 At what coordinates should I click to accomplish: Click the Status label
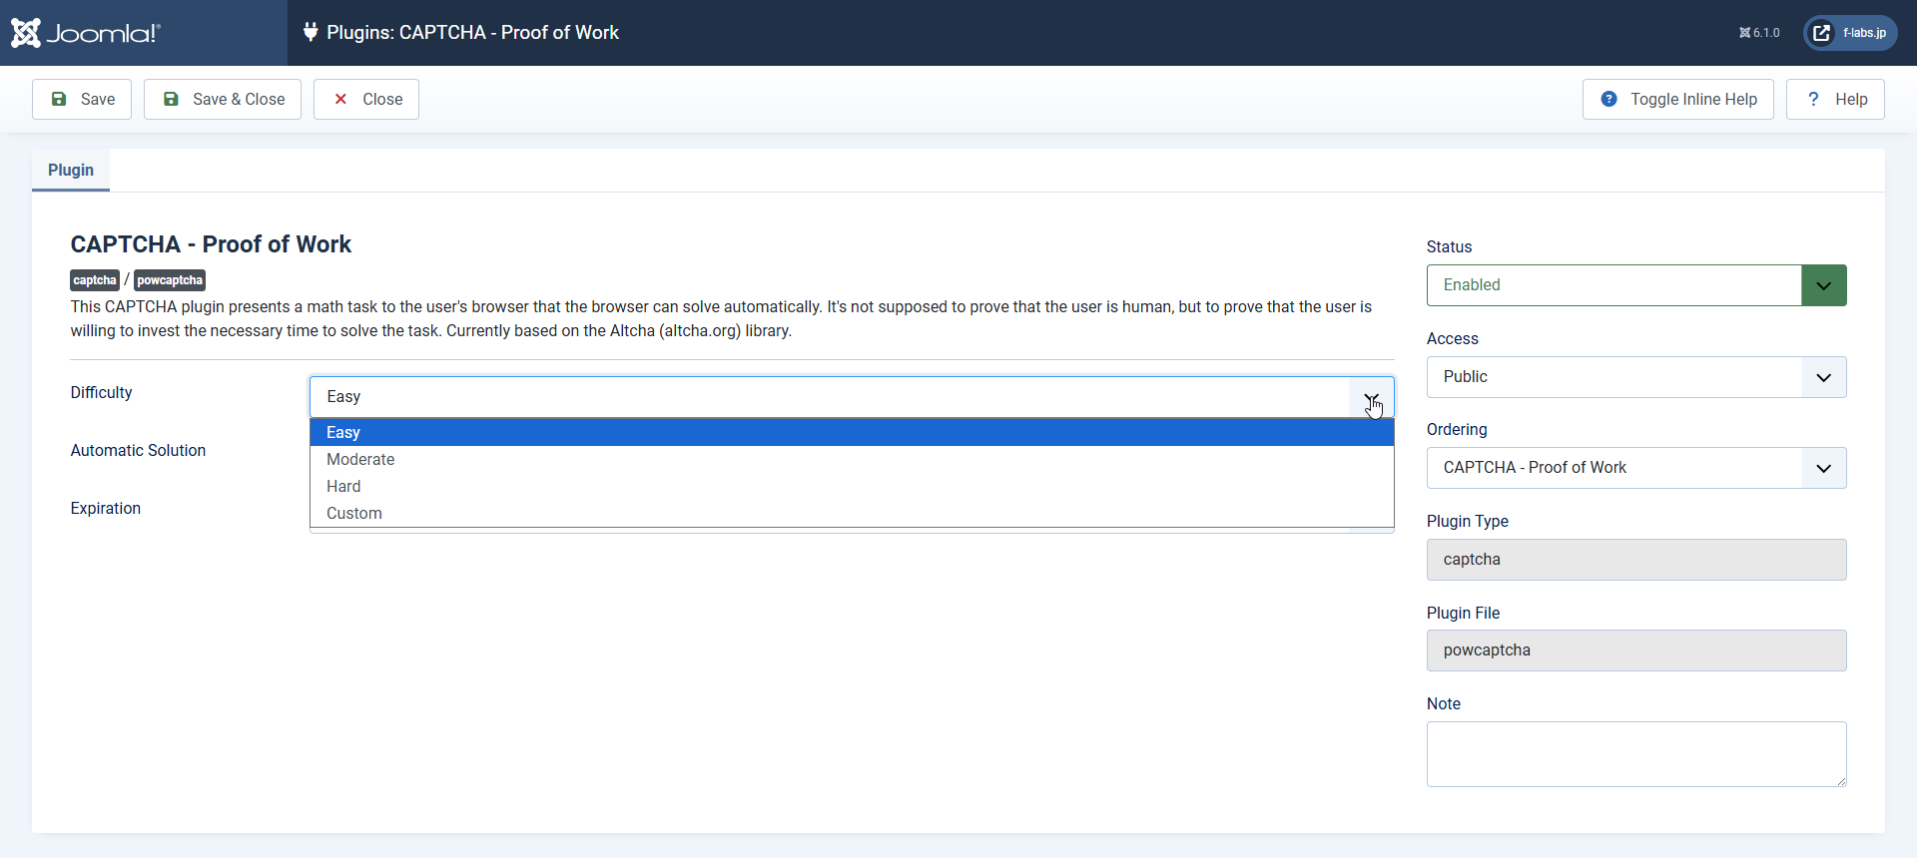tap(1449, 246)
